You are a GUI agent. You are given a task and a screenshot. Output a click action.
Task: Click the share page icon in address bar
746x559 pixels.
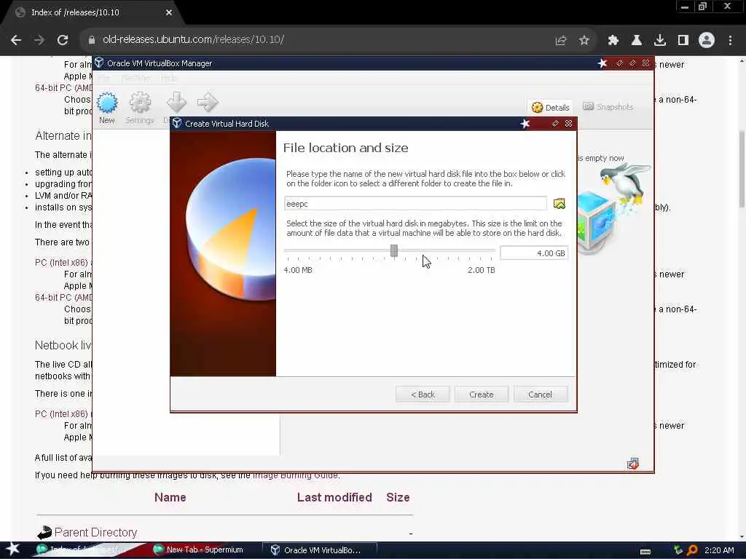(561, 41)
